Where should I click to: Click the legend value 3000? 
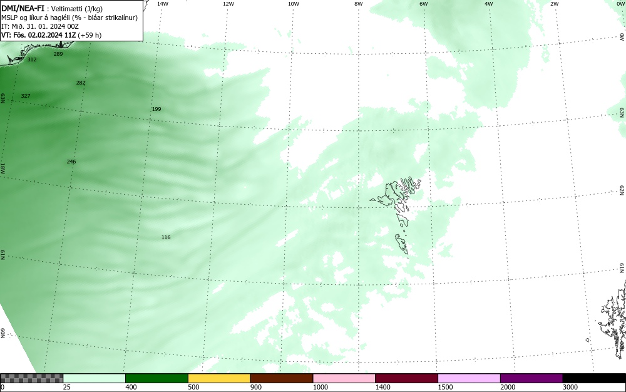[570, 387]
